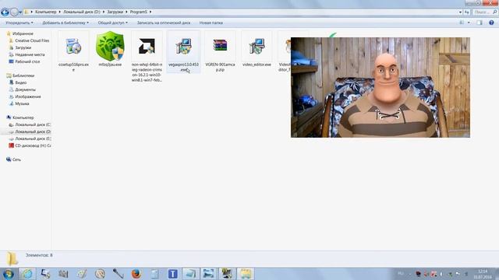Open the blue T application on the taskbar
Image resolution: width=499 pixels, height=280 pixels.
coord(173,274)
